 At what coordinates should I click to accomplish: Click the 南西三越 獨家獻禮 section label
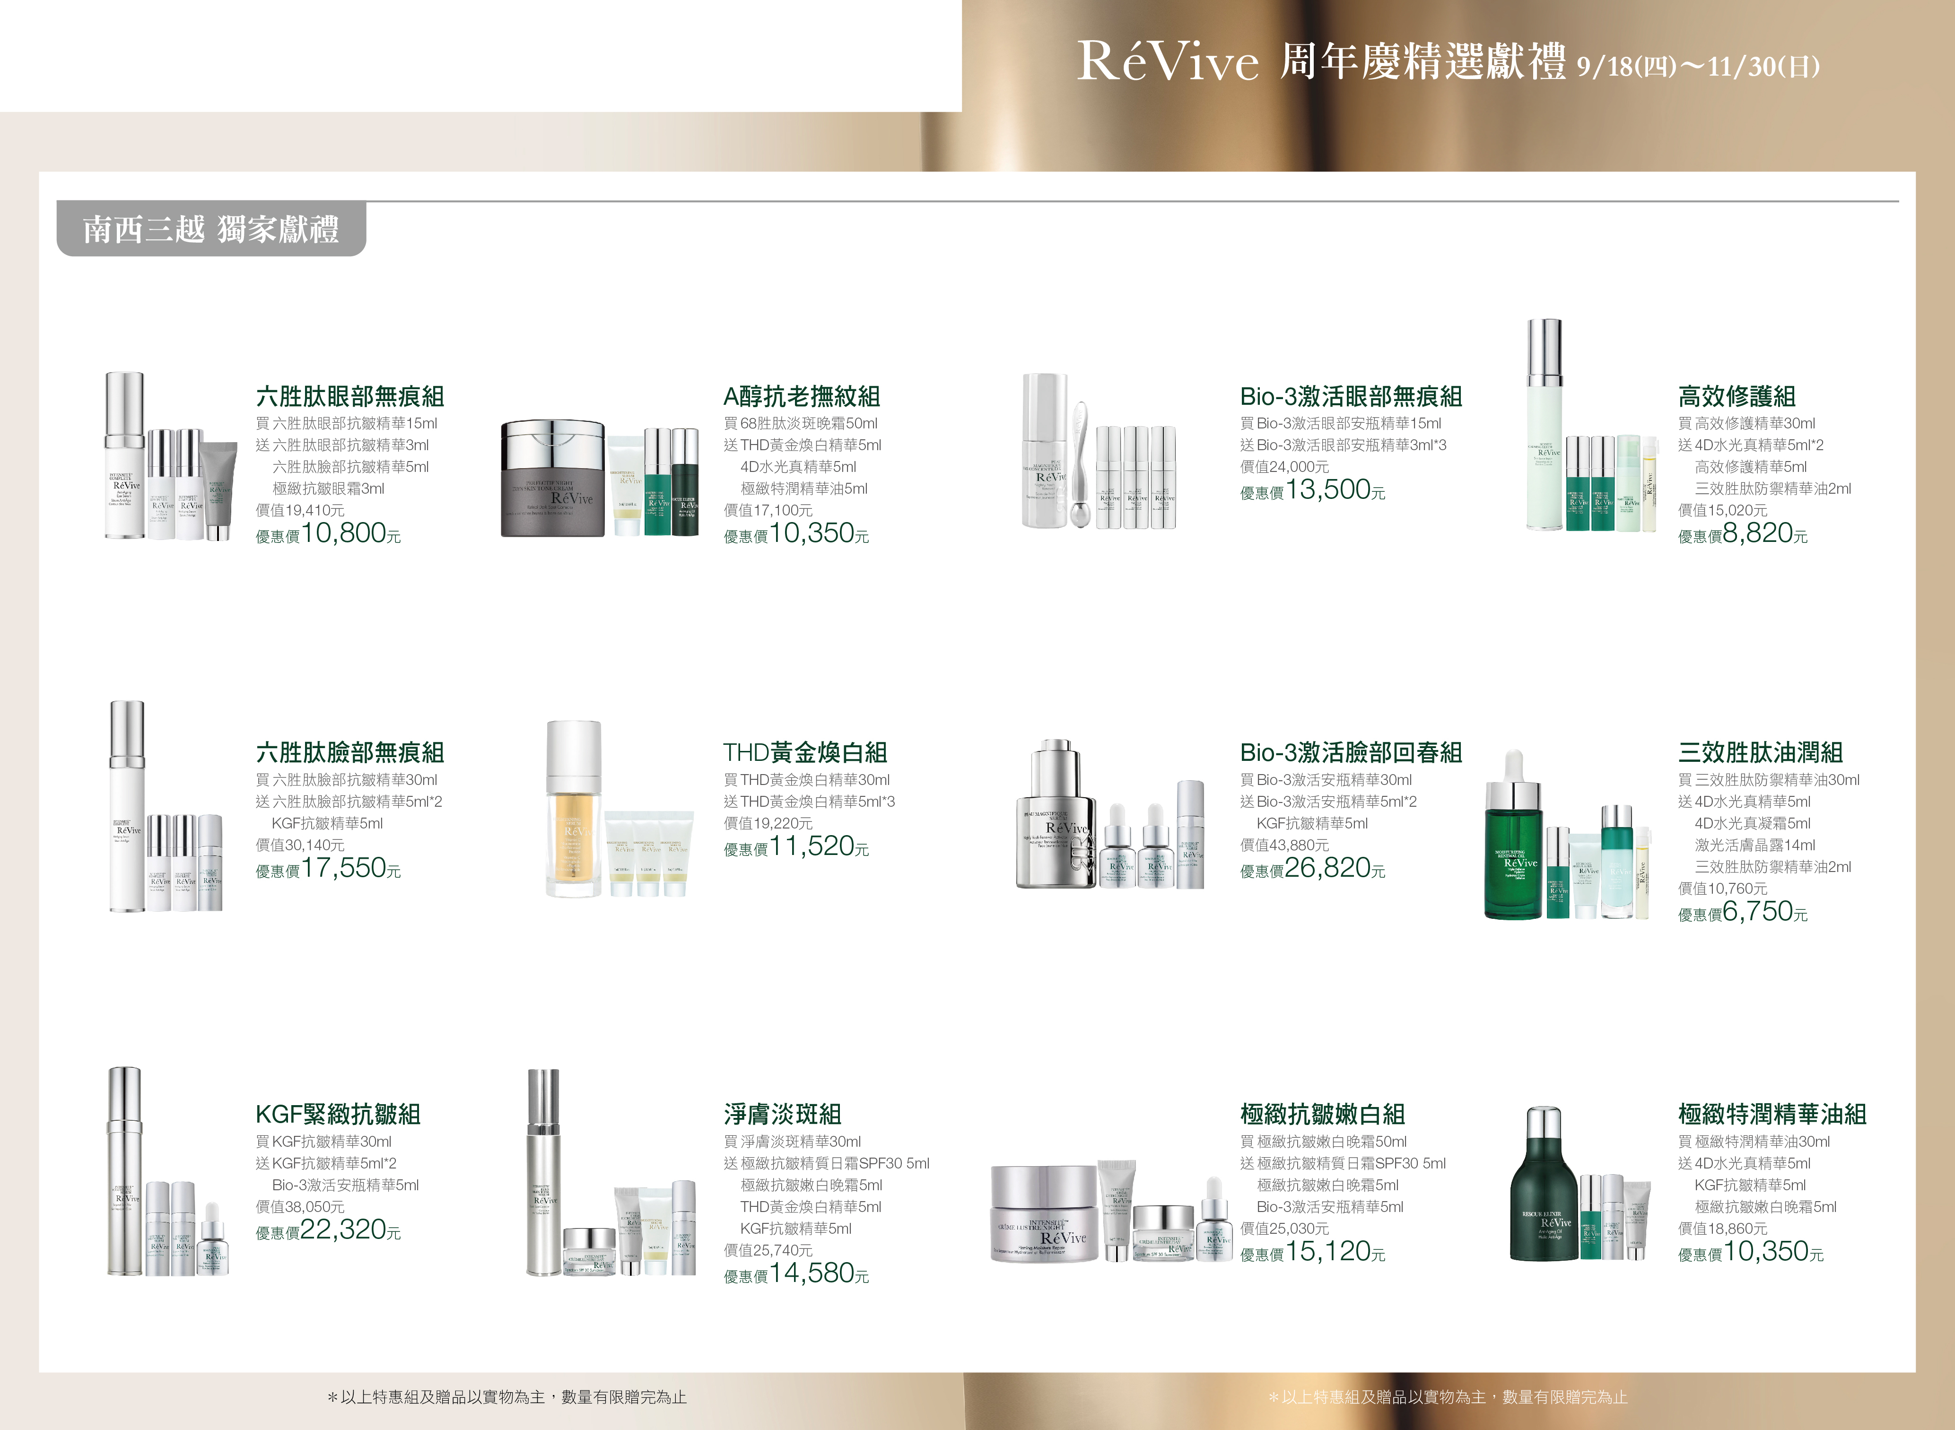click(x=210, y=230)
